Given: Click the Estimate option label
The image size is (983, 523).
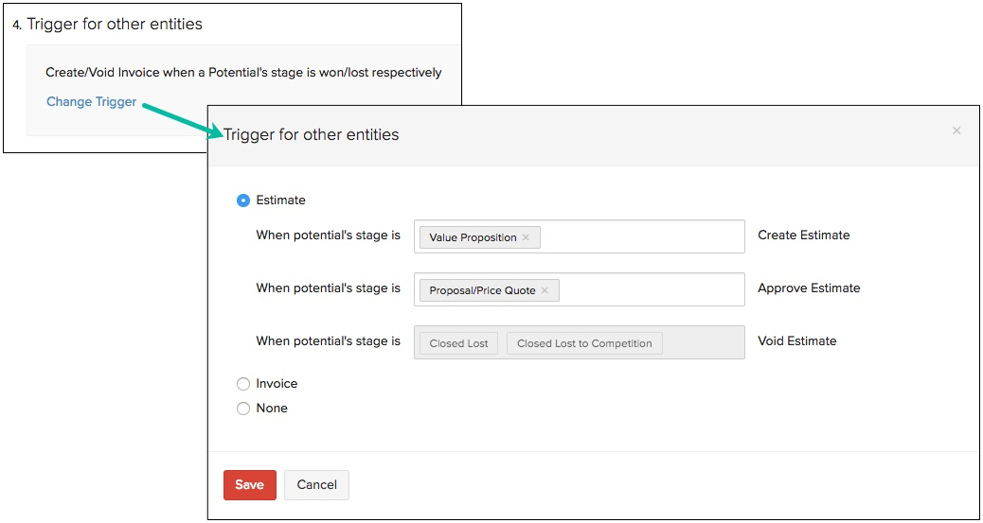Looking at the screenshot, I should pyautogui.click(x=281, y=200).
